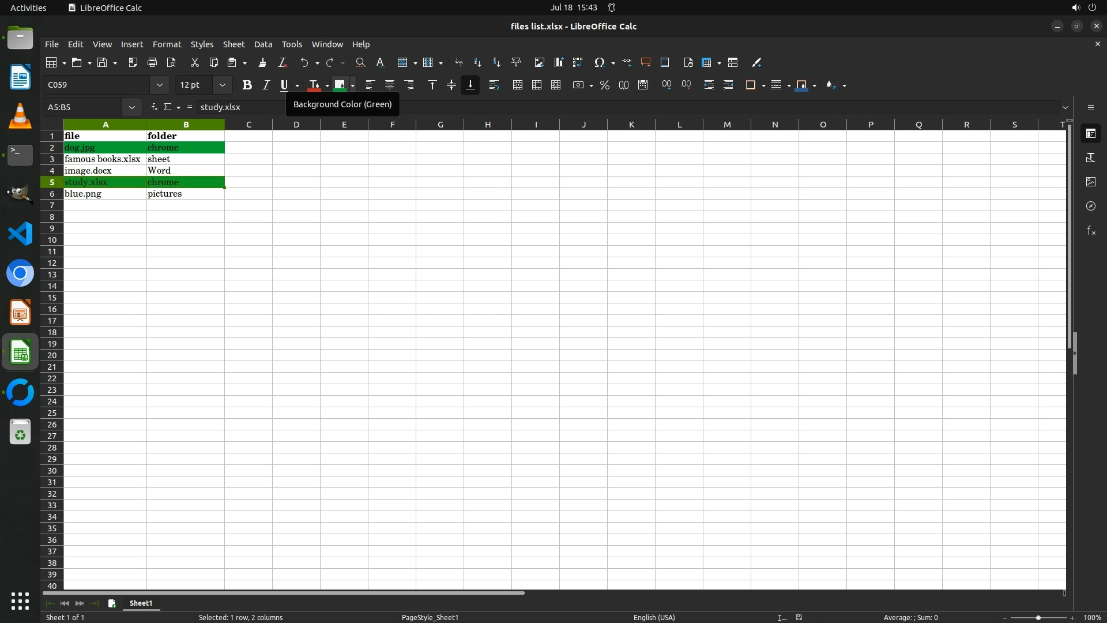Click the Sort Ascending toolbar icon
This screenshot has height=623, width=1107.
pos(477,62)
